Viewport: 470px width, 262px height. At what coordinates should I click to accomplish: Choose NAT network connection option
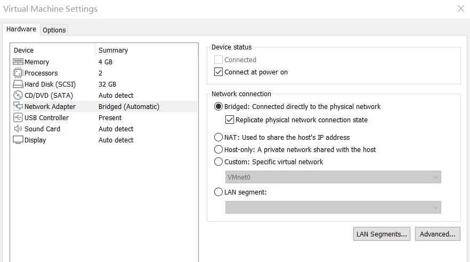point(218,137)
